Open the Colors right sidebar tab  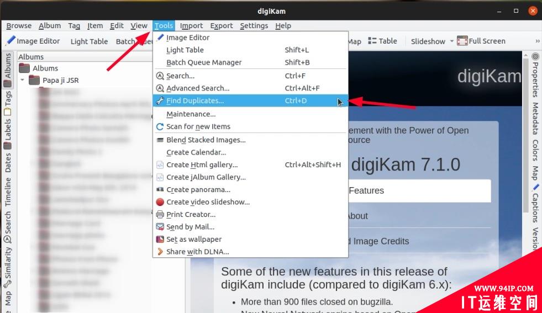pos(535,150)
